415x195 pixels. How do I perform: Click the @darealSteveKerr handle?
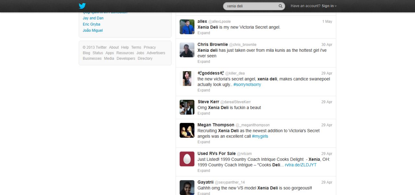pos(235,102)
